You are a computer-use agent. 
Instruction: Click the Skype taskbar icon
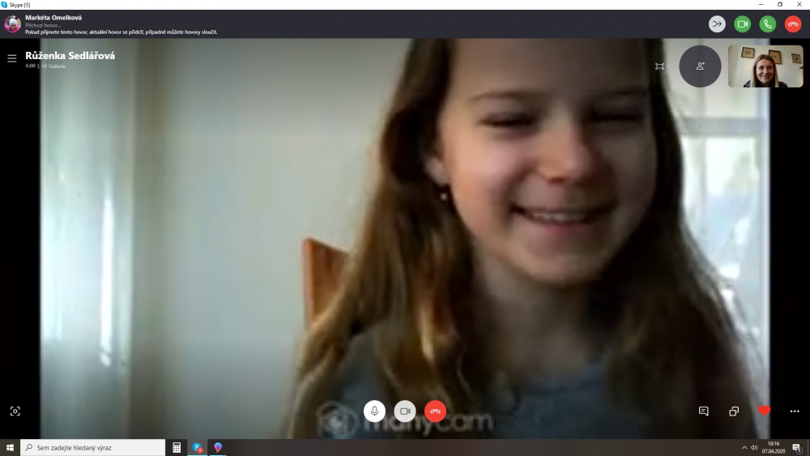198,447
